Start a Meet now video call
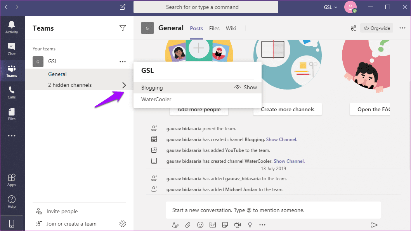 point(238,225)
